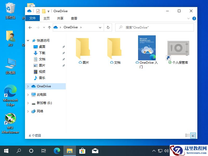Switch to the 查看 ribbon tab
Image resolution: width=208 pixels, height=156 pixels.
[x=74, y=18]
